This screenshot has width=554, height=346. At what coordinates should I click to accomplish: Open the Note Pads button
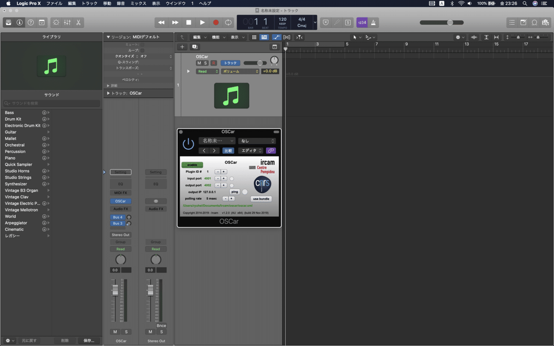(523, 22)
